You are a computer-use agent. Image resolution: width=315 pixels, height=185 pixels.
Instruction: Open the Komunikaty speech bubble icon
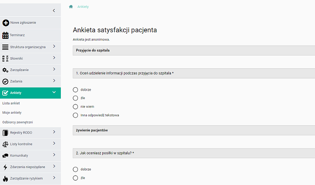[x=5, y=155]
